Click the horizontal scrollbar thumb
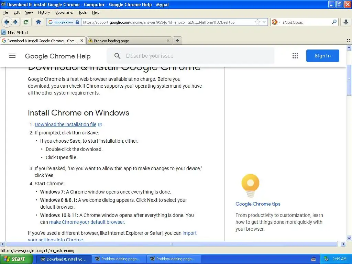Image resolution: width=352 pixels, height=264 pixels. [172, 244]
